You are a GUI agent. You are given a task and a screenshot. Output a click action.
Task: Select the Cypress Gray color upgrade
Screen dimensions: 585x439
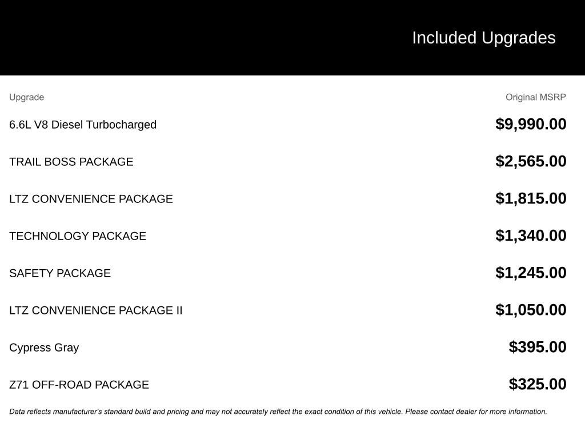[x=44, y=348]
